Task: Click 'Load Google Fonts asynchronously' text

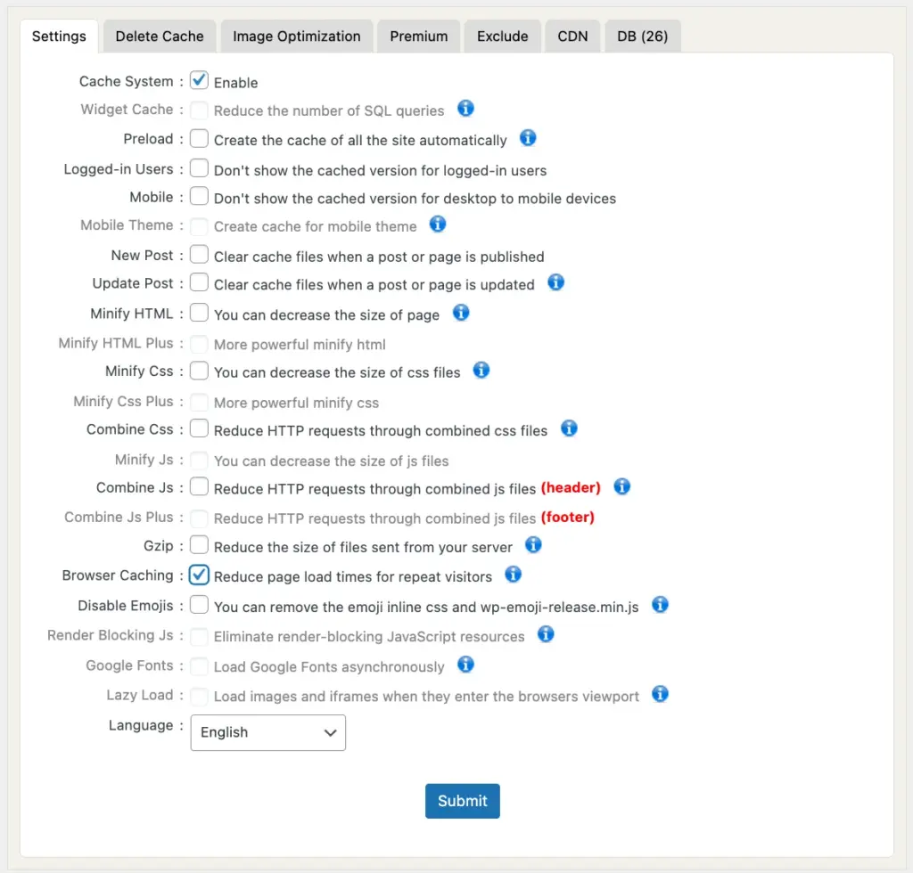Action: point(329,666)
